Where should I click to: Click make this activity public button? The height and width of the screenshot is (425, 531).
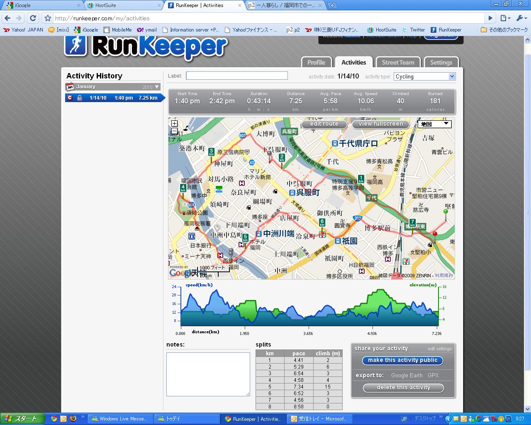tap(403, 360)
